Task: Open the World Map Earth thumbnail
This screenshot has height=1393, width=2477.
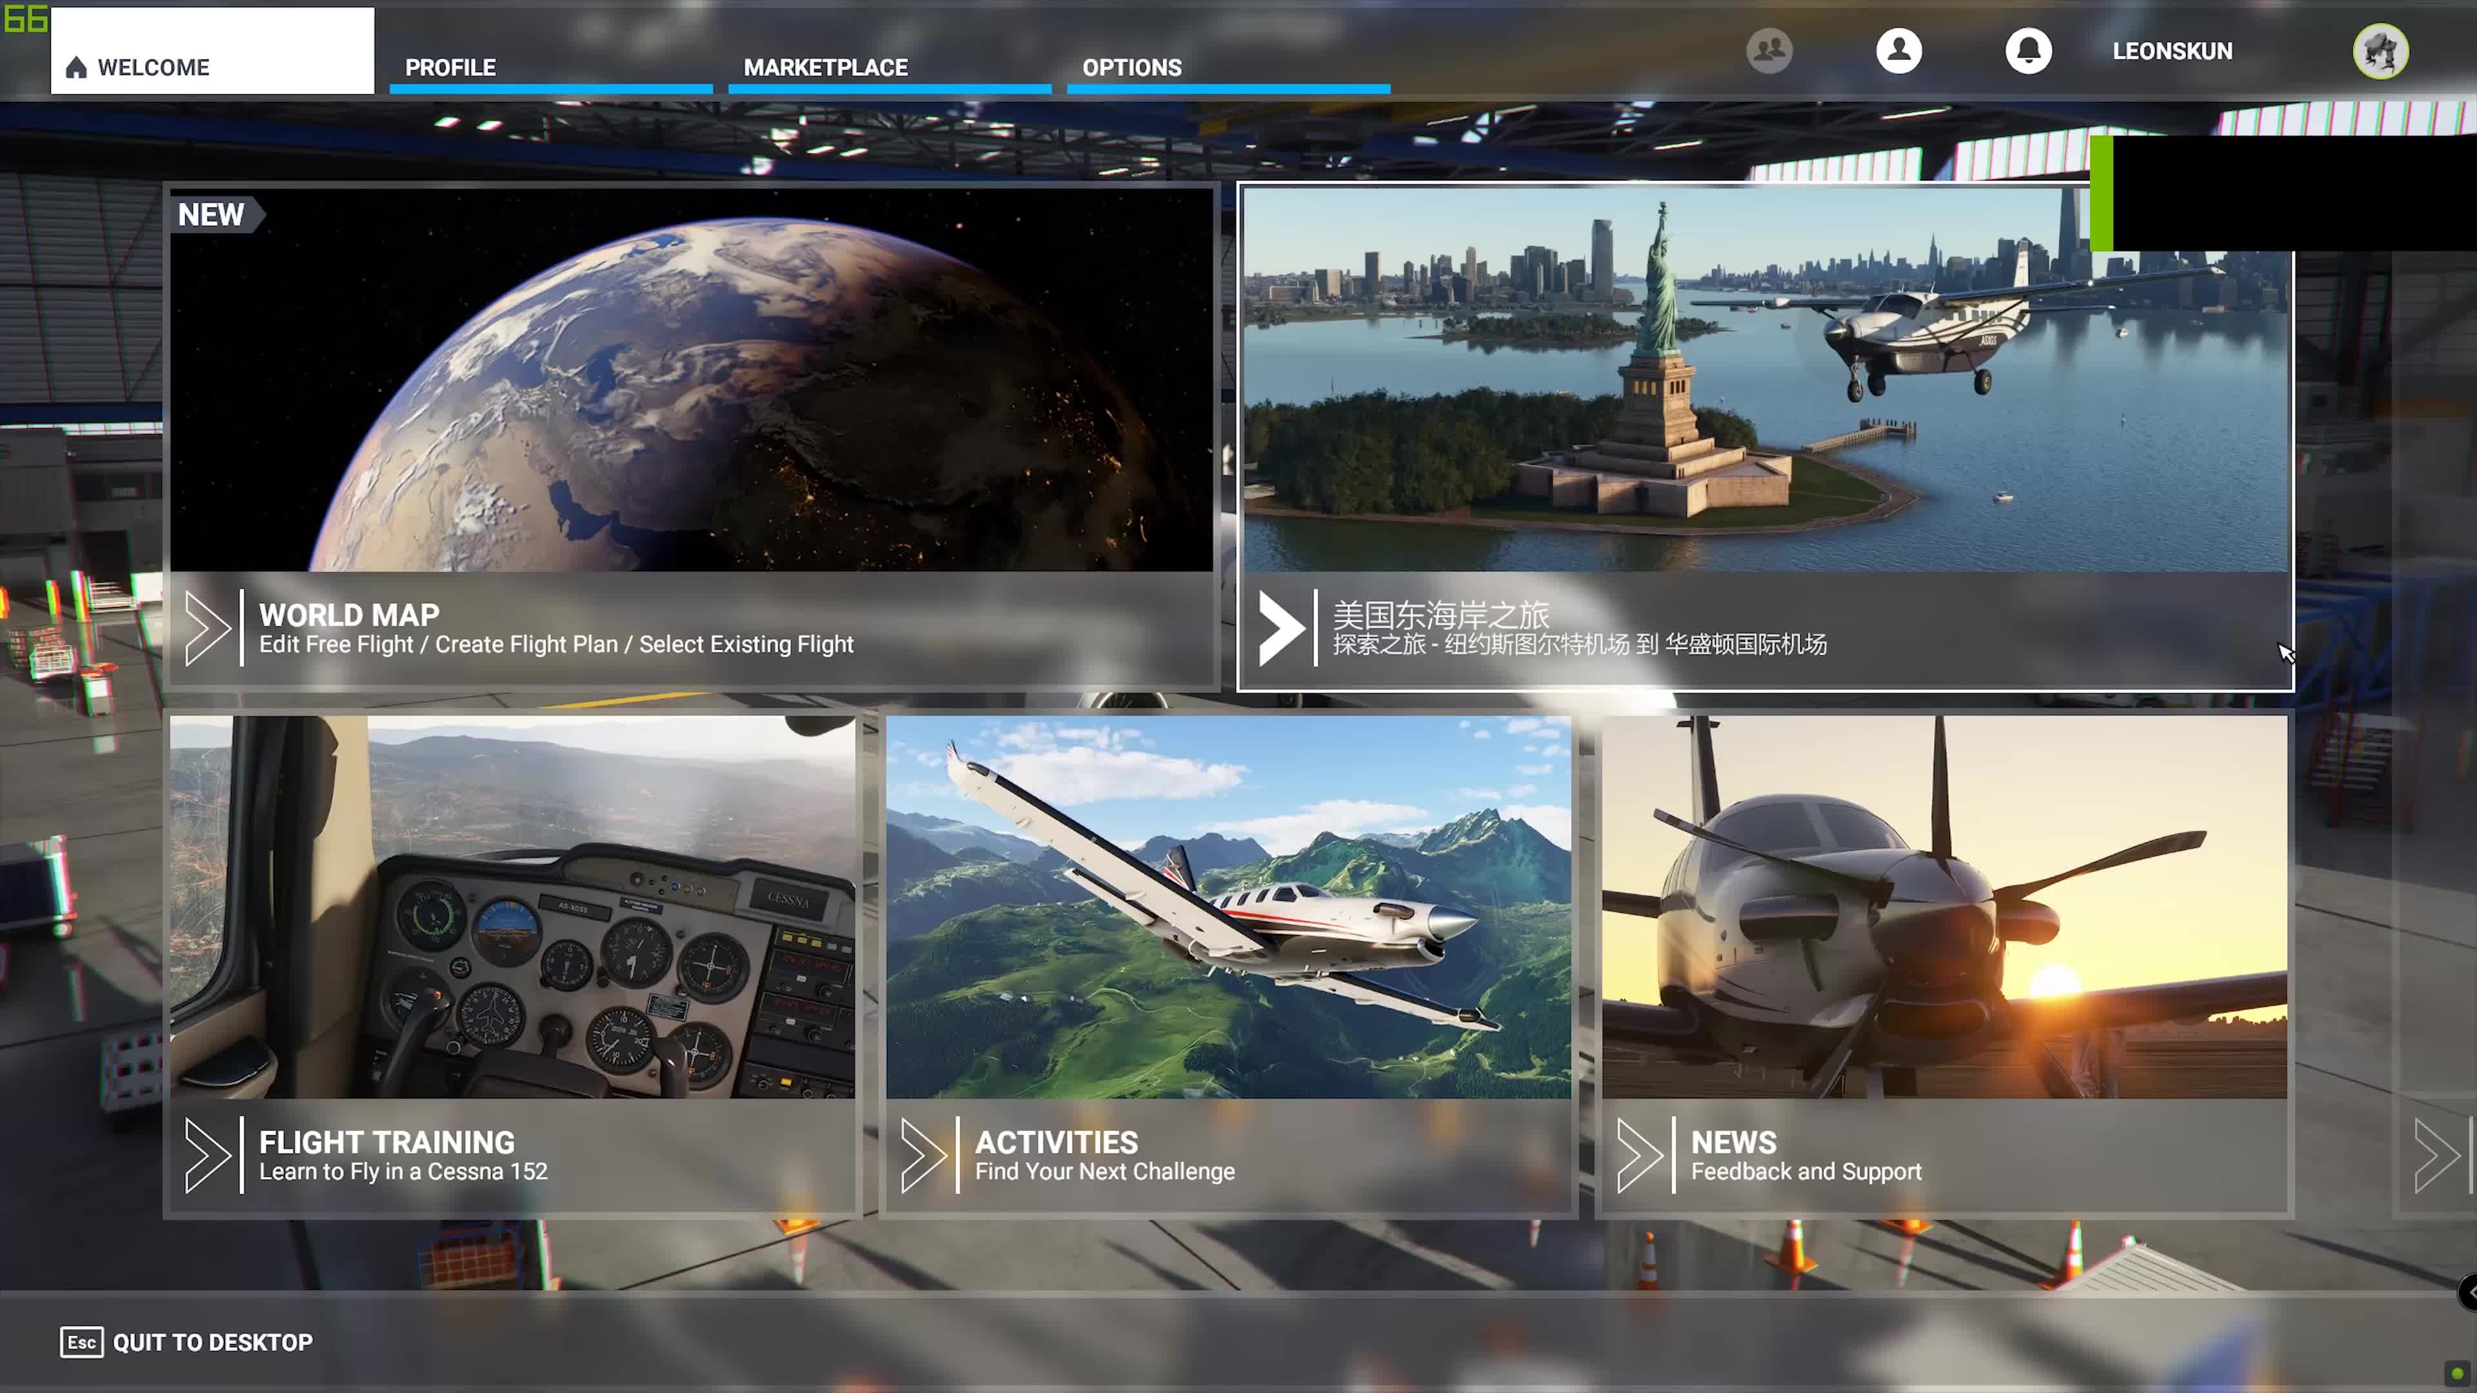Action: pos(691,380)
